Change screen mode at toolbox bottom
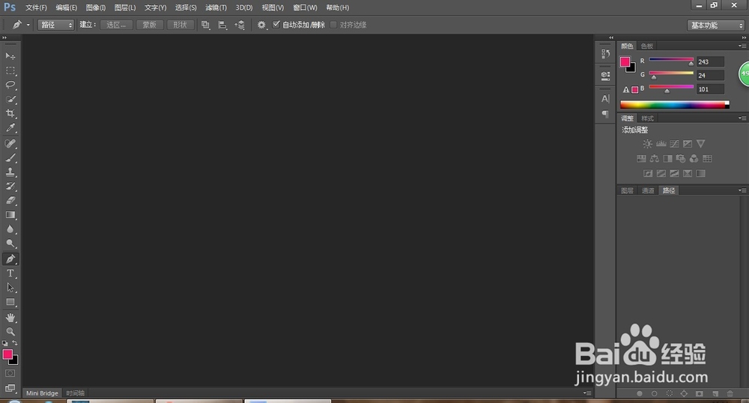Screen dimensions: 749x403 10,388
